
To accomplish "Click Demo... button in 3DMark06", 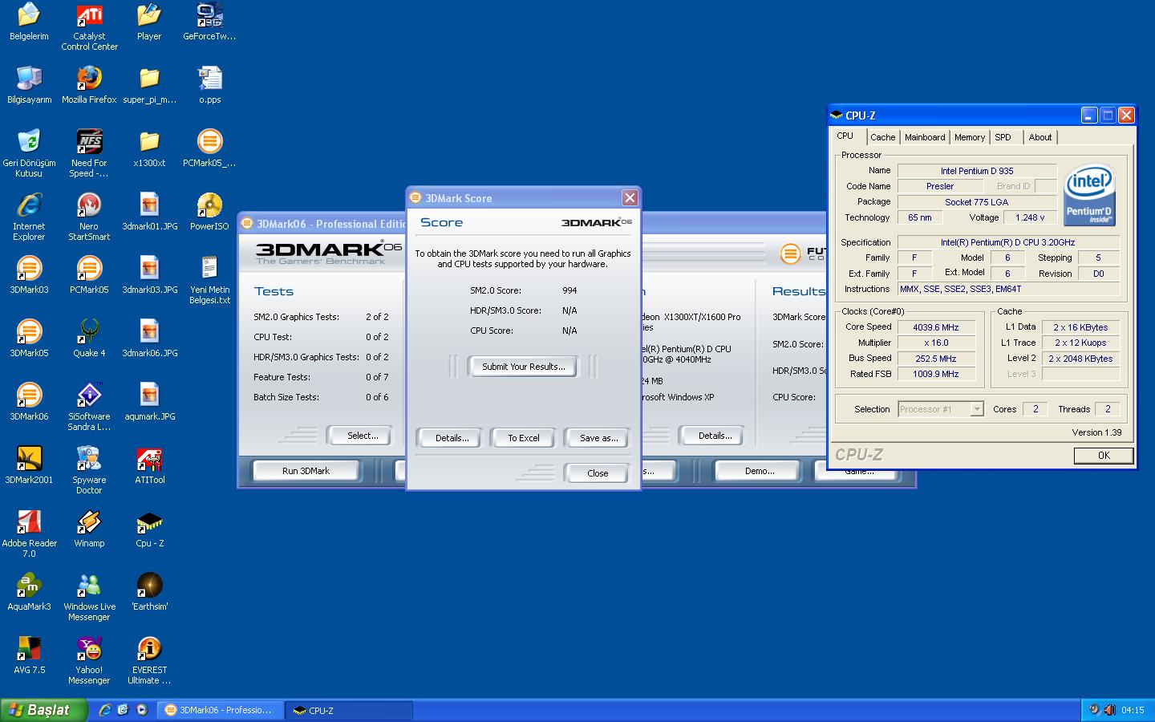I will (x=760, y=471).
